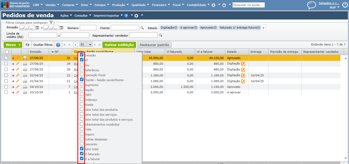Click the Salvar exibição button
This screenshot has height=164, width=349.
(119, 45)
